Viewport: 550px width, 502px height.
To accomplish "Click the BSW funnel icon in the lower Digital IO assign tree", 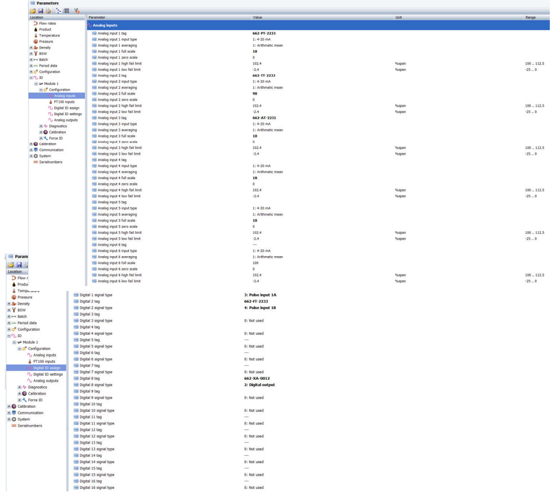I will pyautogui.click(x=14, y=310).
